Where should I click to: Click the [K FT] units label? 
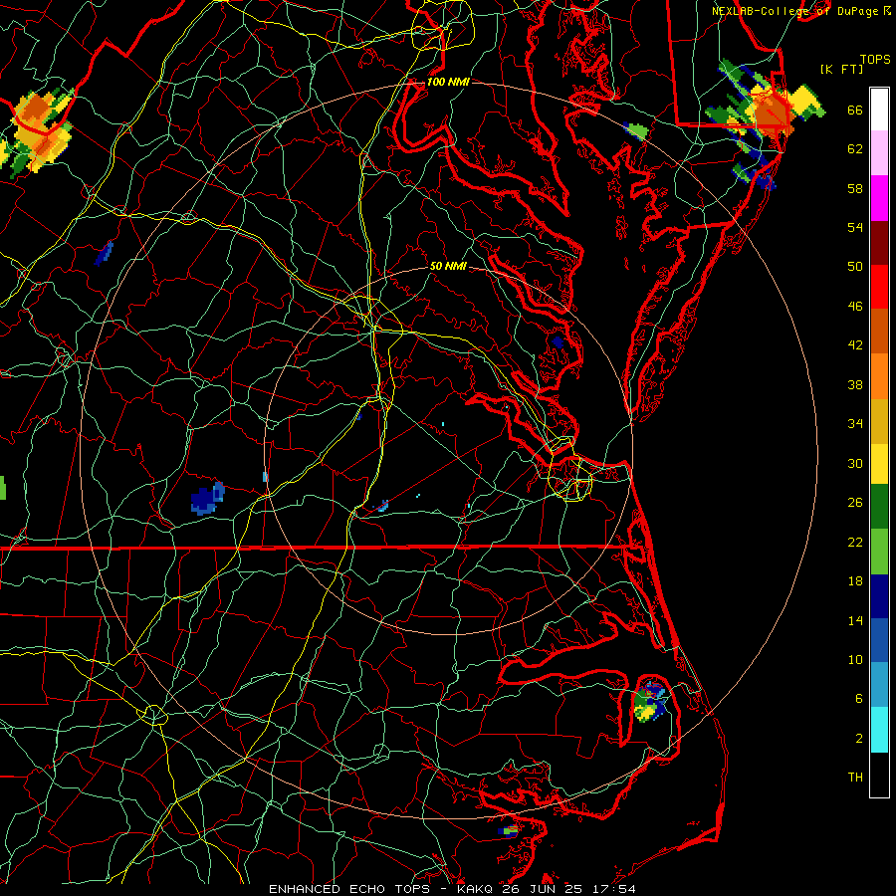[841, 69]
